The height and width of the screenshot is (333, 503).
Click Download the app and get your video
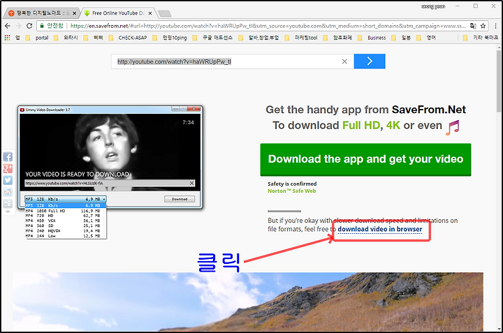[365, 160]
